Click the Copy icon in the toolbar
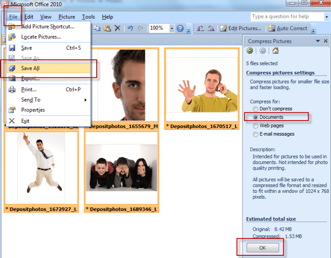The height and width of the screenshot is (258, 331). click(97, 28)
